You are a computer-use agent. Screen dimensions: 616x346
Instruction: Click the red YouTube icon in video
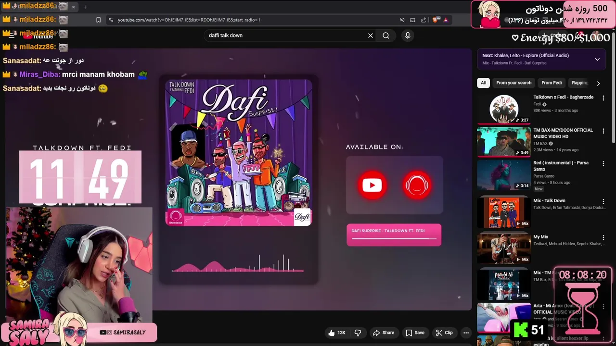[372, 185]
